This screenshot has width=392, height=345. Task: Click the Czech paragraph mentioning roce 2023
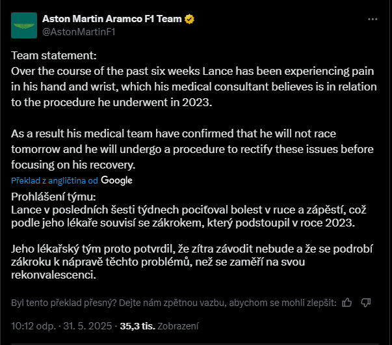189,216
